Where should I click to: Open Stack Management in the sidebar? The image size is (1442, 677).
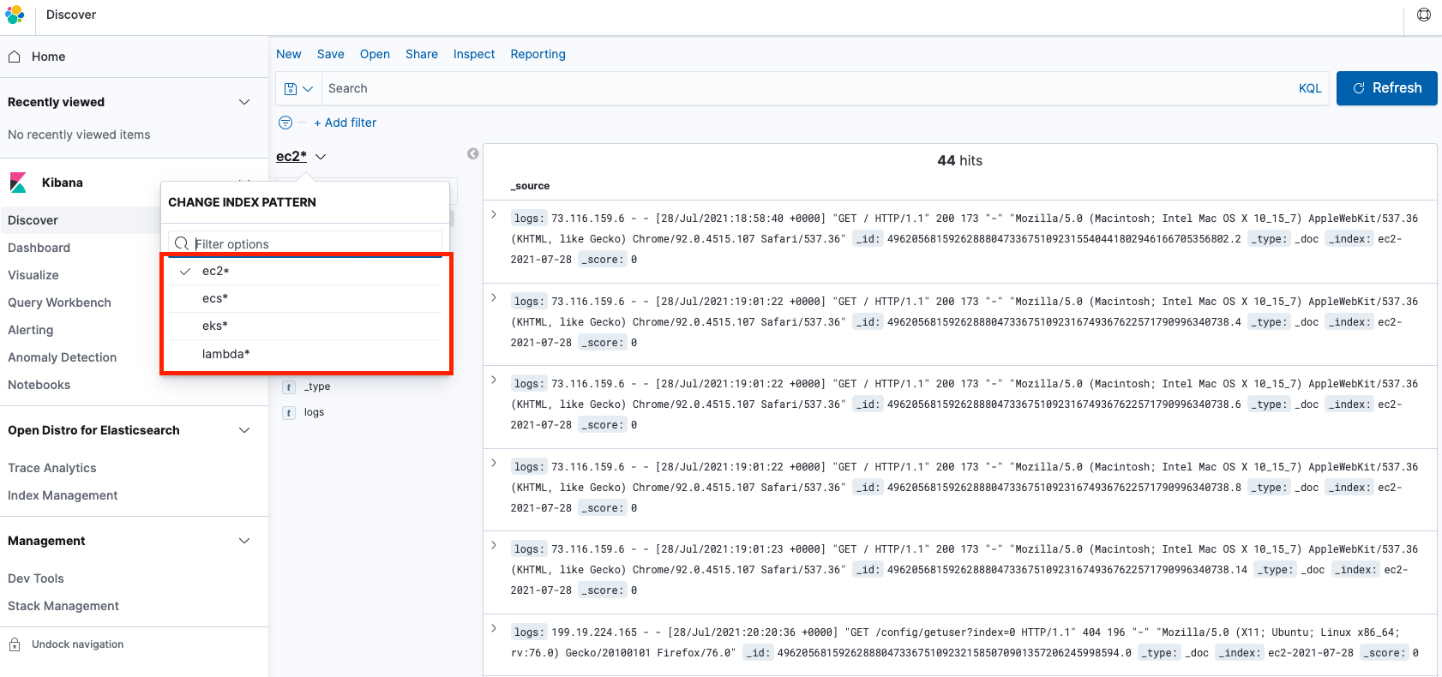63,606
